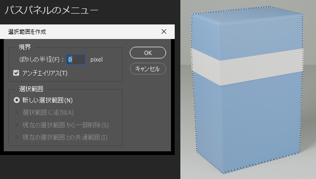This screenshot has height=179, width=316.
Task: Close the 選択範囲を作成 dialog
Action: [164, 31]
